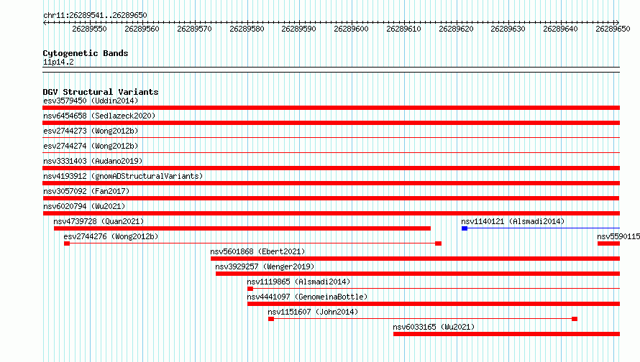Click the thin red line of esv2744274

pyautogui.click(x=331, y=153)
